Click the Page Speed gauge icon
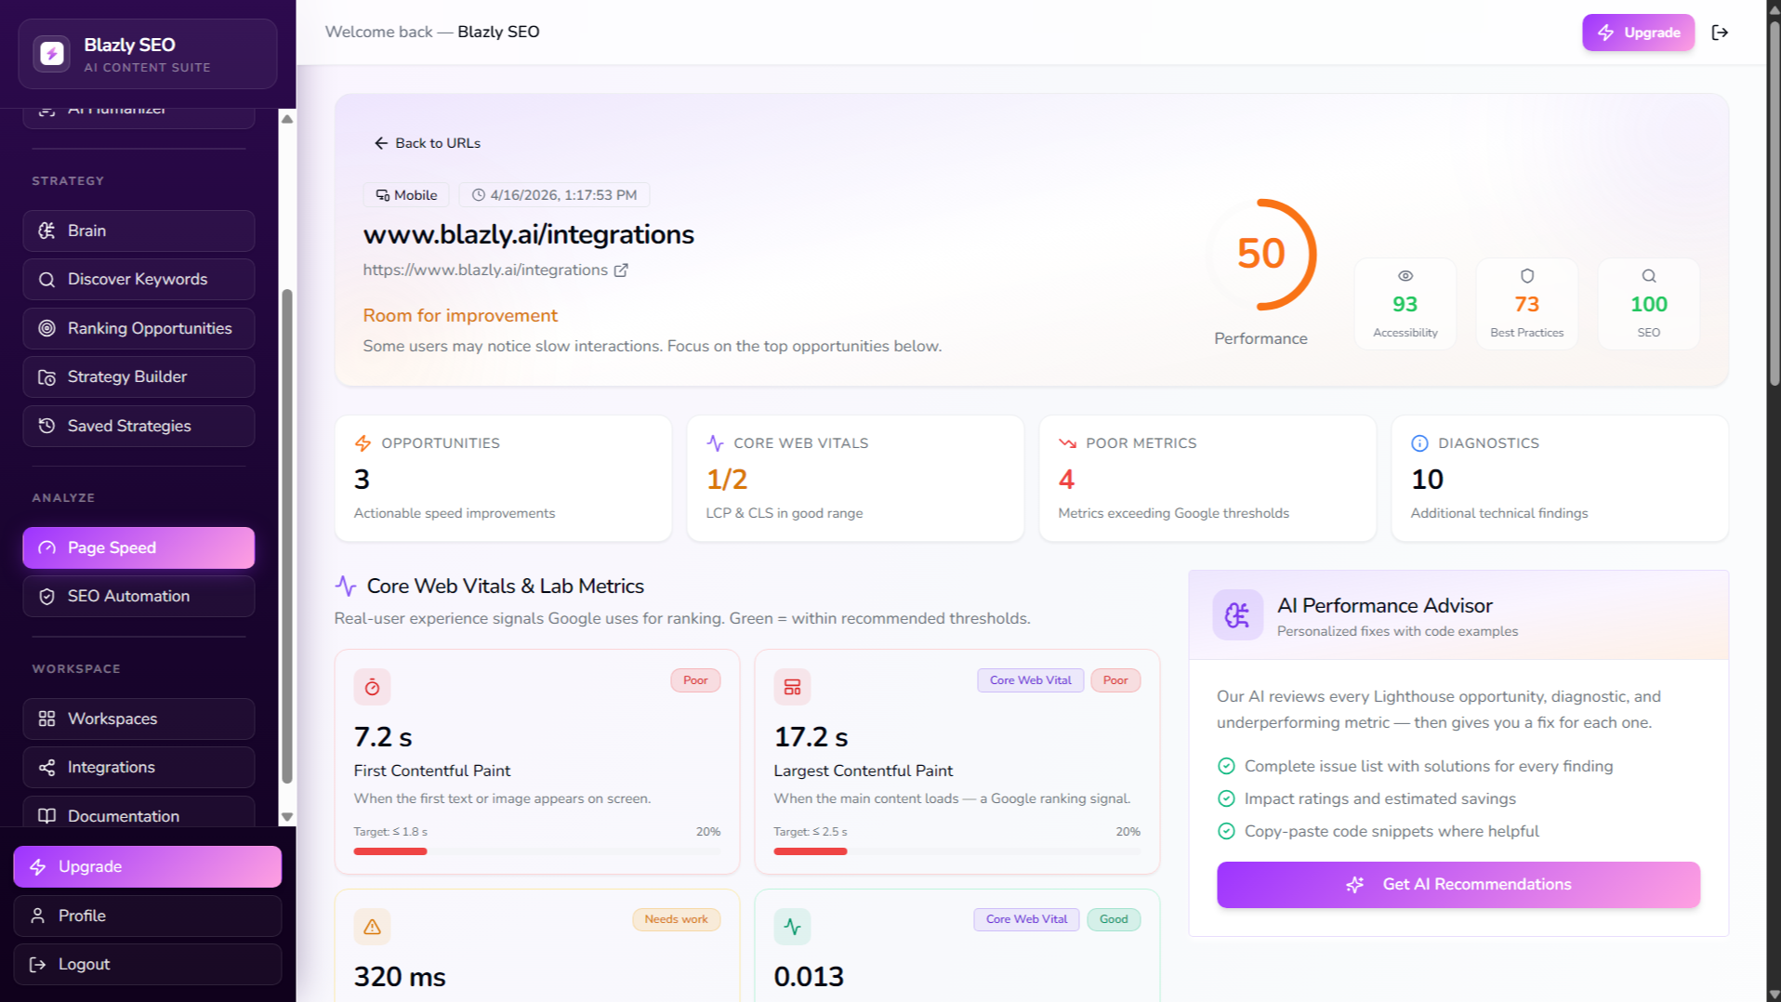 (46, 547)
